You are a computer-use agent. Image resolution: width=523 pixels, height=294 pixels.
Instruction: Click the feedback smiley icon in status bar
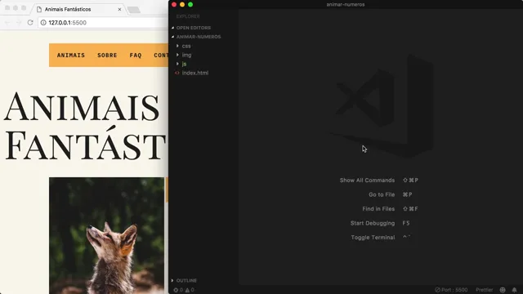[503, 290]
